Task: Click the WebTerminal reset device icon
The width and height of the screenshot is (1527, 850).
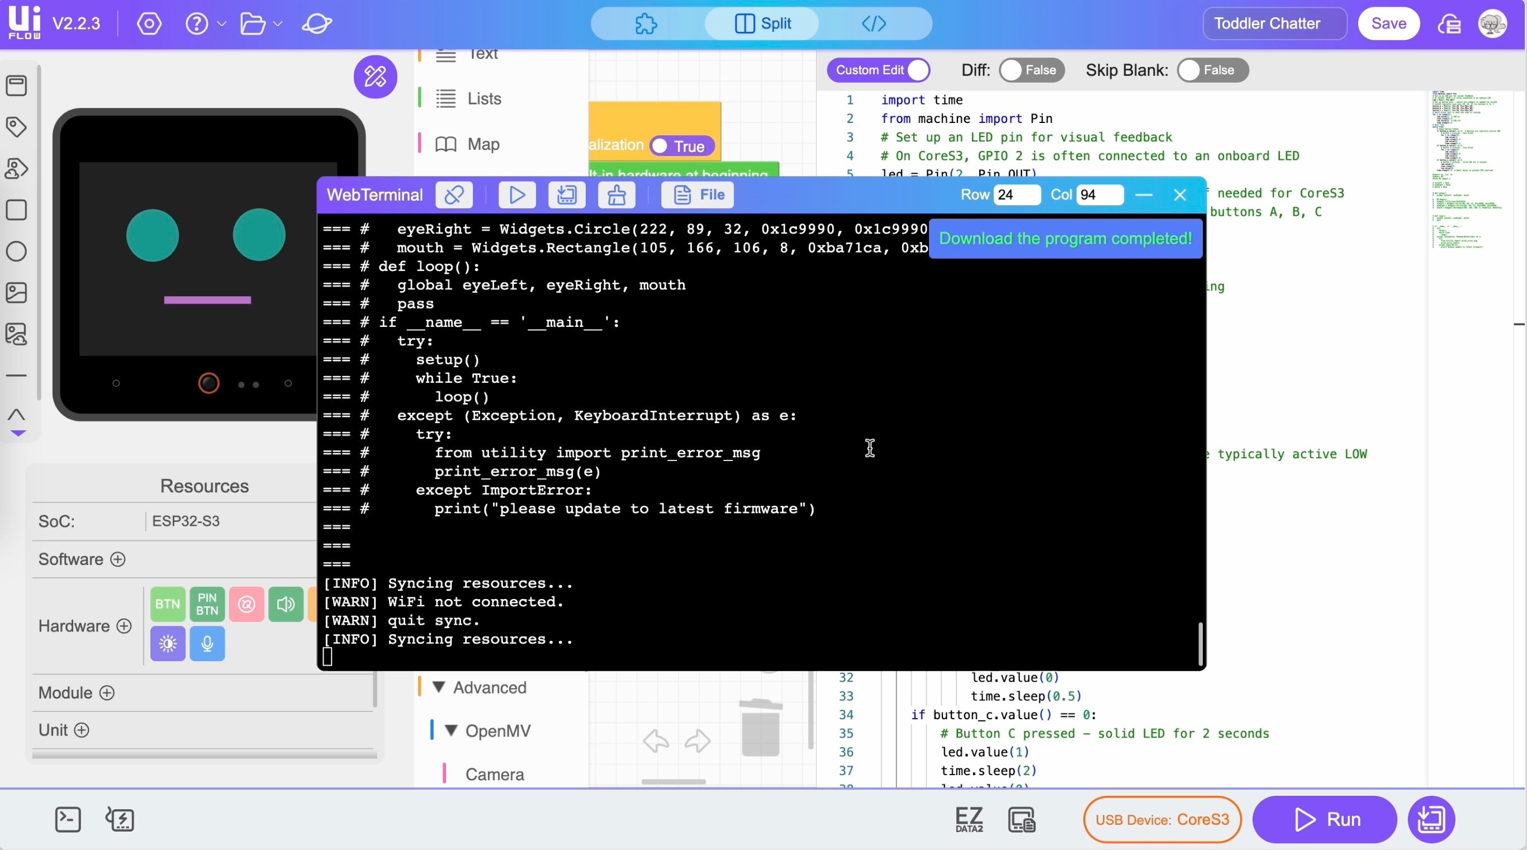Action: pyautogui.click(x=617, y=194)
